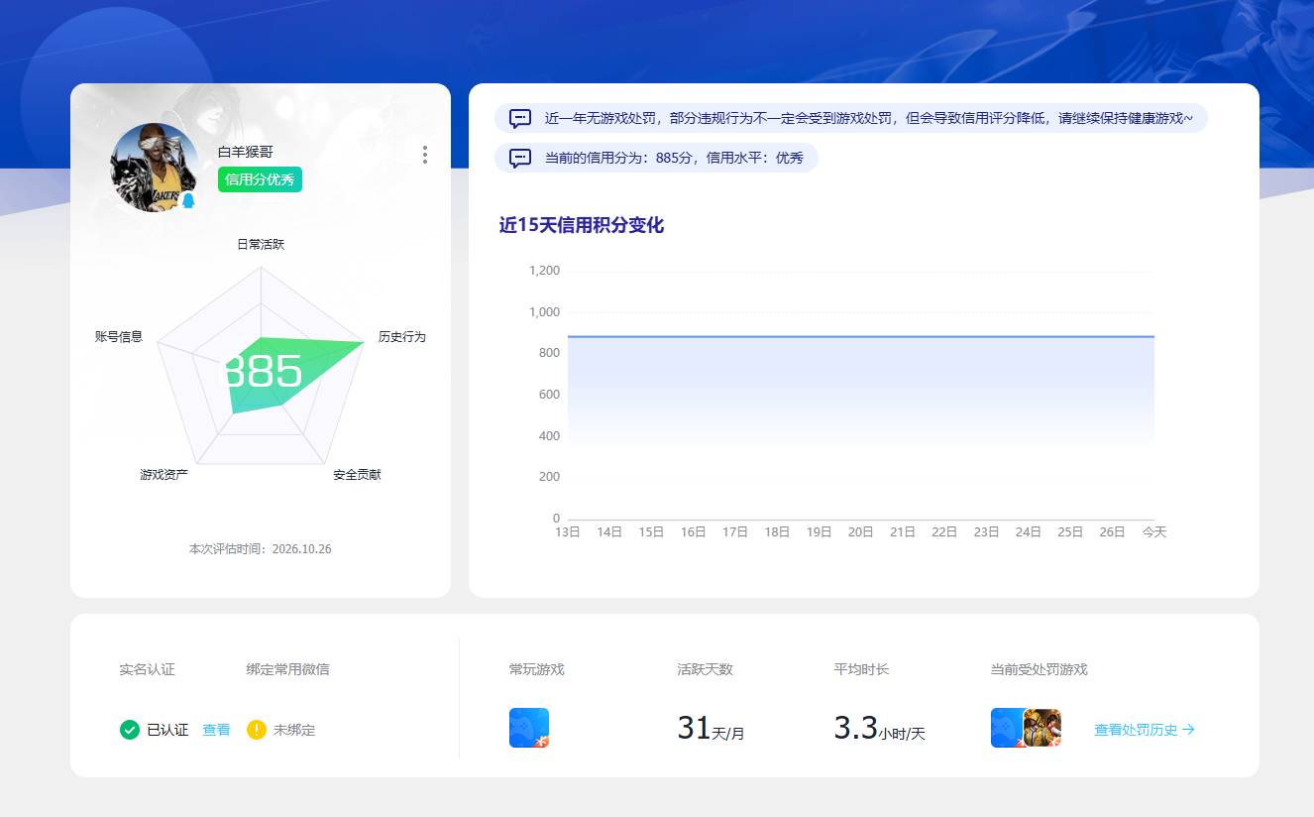Click the QQ penguin badge on the avatar

click(x=188, y=200)
